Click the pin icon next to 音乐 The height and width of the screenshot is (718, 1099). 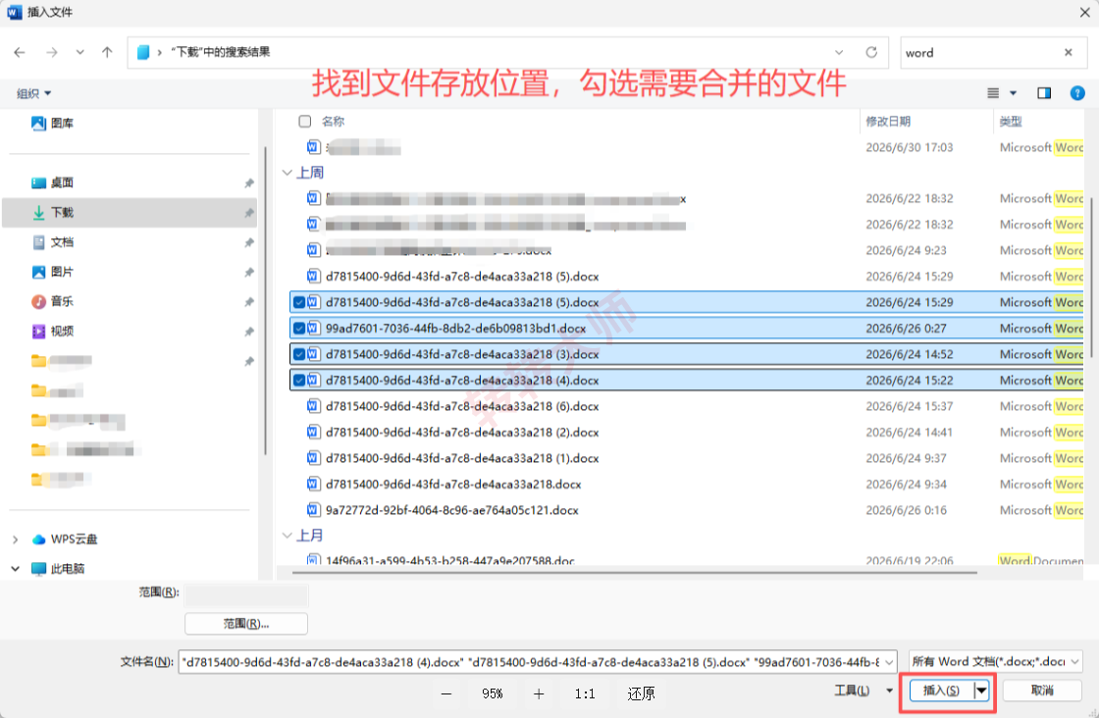249,302
